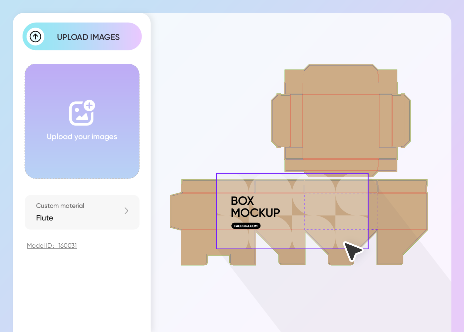The image size is (464, 332).
Task: Expand the Custom material options
Action: [x=126, y=211]
